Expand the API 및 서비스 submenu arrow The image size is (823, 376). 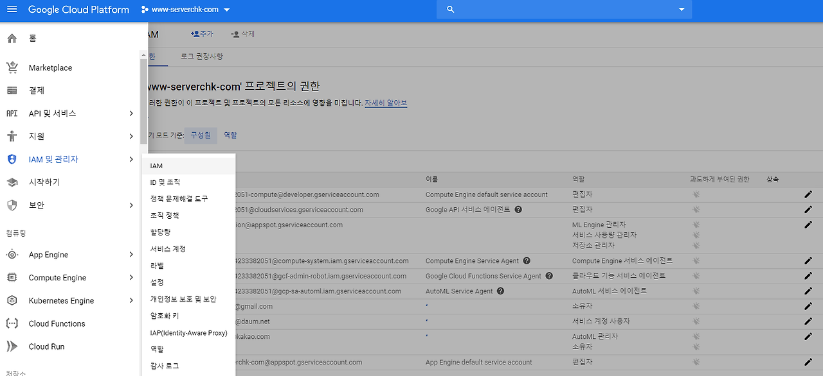(x=131, y=114)
